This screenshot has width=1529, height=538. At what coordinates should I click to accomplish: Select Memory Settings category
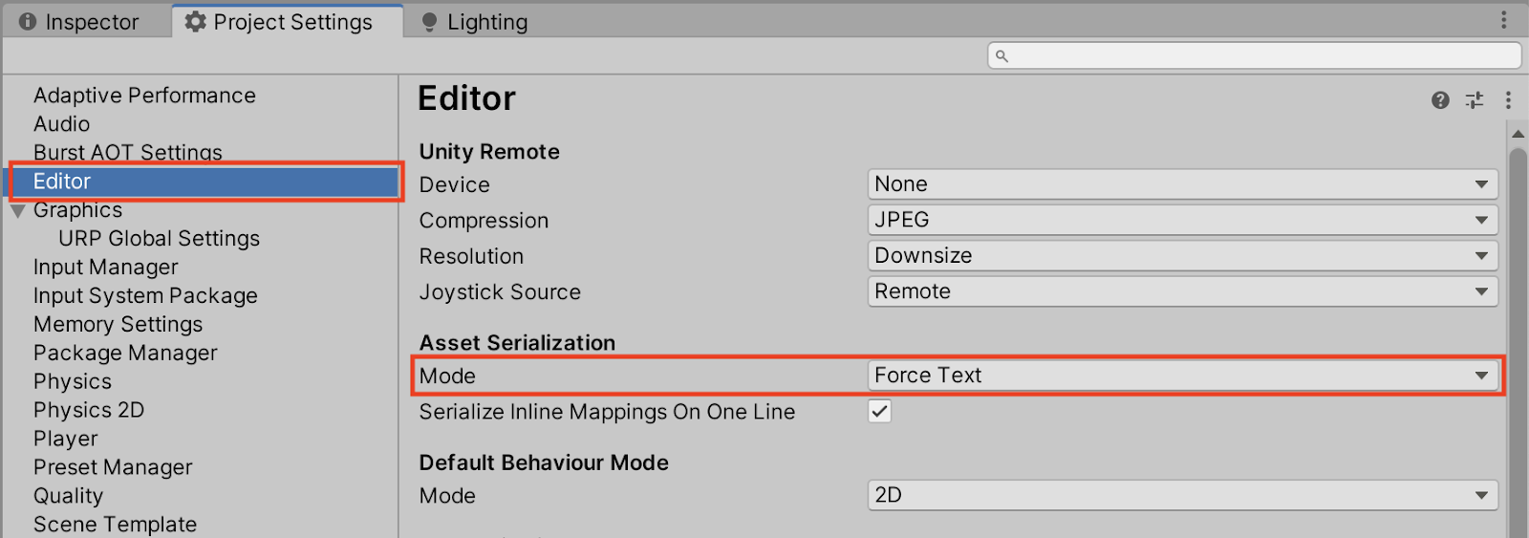pos(118,325)
